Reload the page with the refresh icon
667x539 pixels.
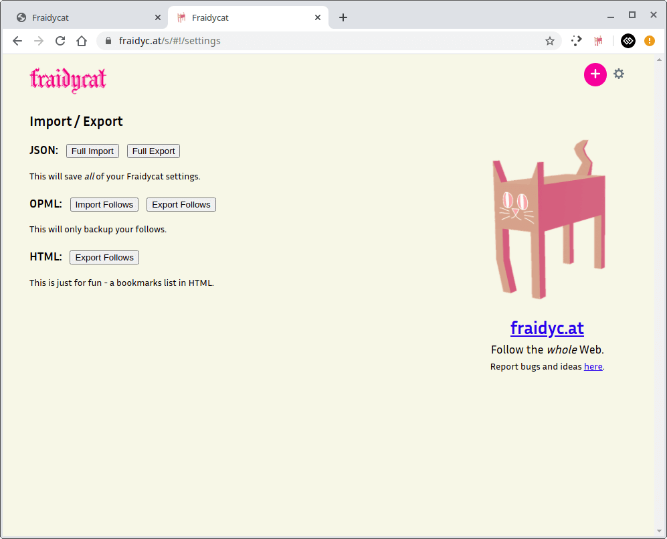pos(60,41)
